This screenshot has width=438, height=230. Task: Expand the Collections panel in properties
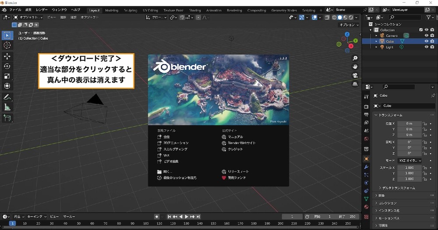pyautogui.click(x=388, y=203)
